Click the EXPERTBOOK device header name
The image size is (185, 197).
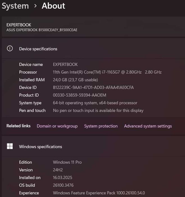point(19,25)
